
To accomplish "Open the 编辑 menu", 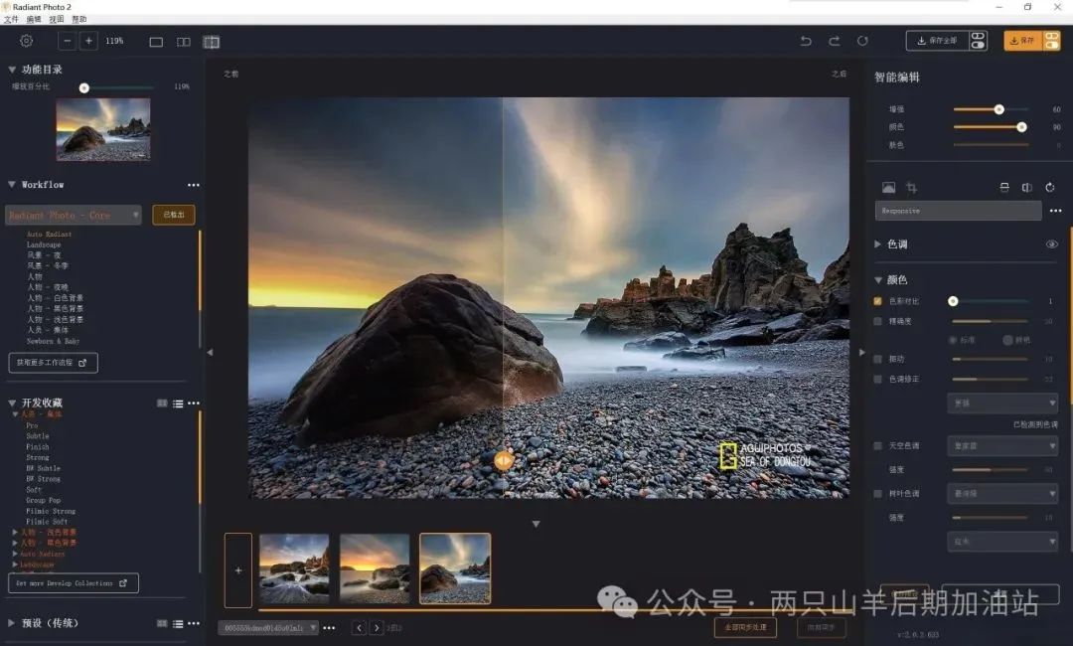I will pyautogui.click(x=34, y=19).
